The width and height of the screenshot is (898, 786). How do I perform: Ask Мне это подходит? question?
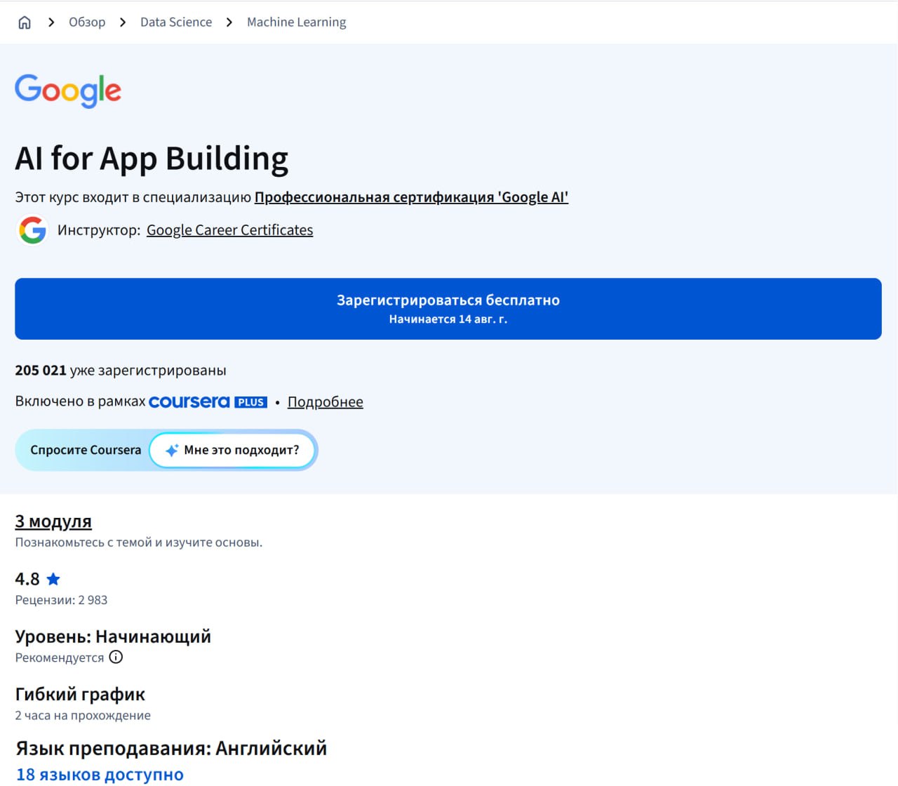tap(232, 450)
